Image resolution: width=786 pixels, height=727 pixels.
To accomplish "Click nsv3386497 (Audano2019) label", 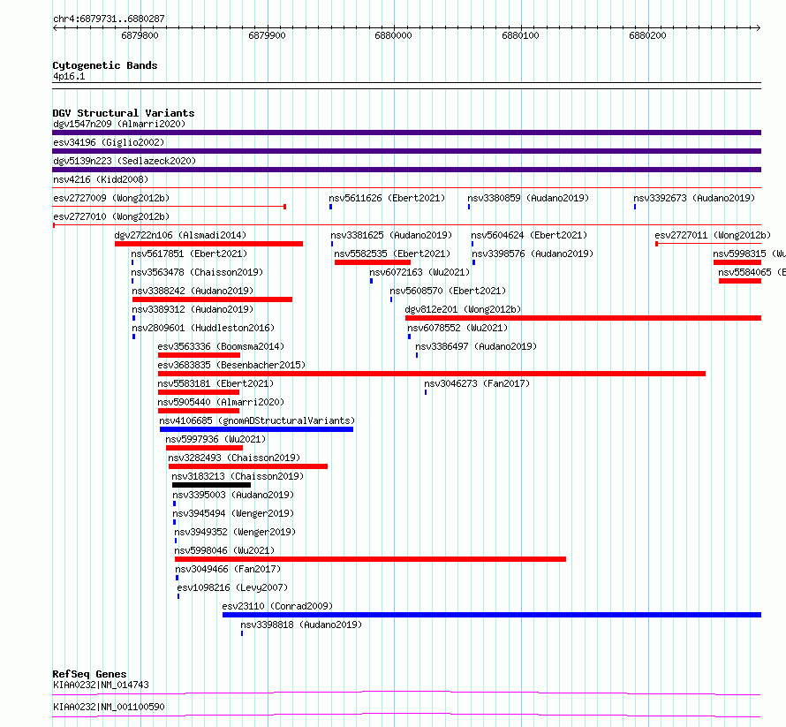I will click(x=476, y=346).
